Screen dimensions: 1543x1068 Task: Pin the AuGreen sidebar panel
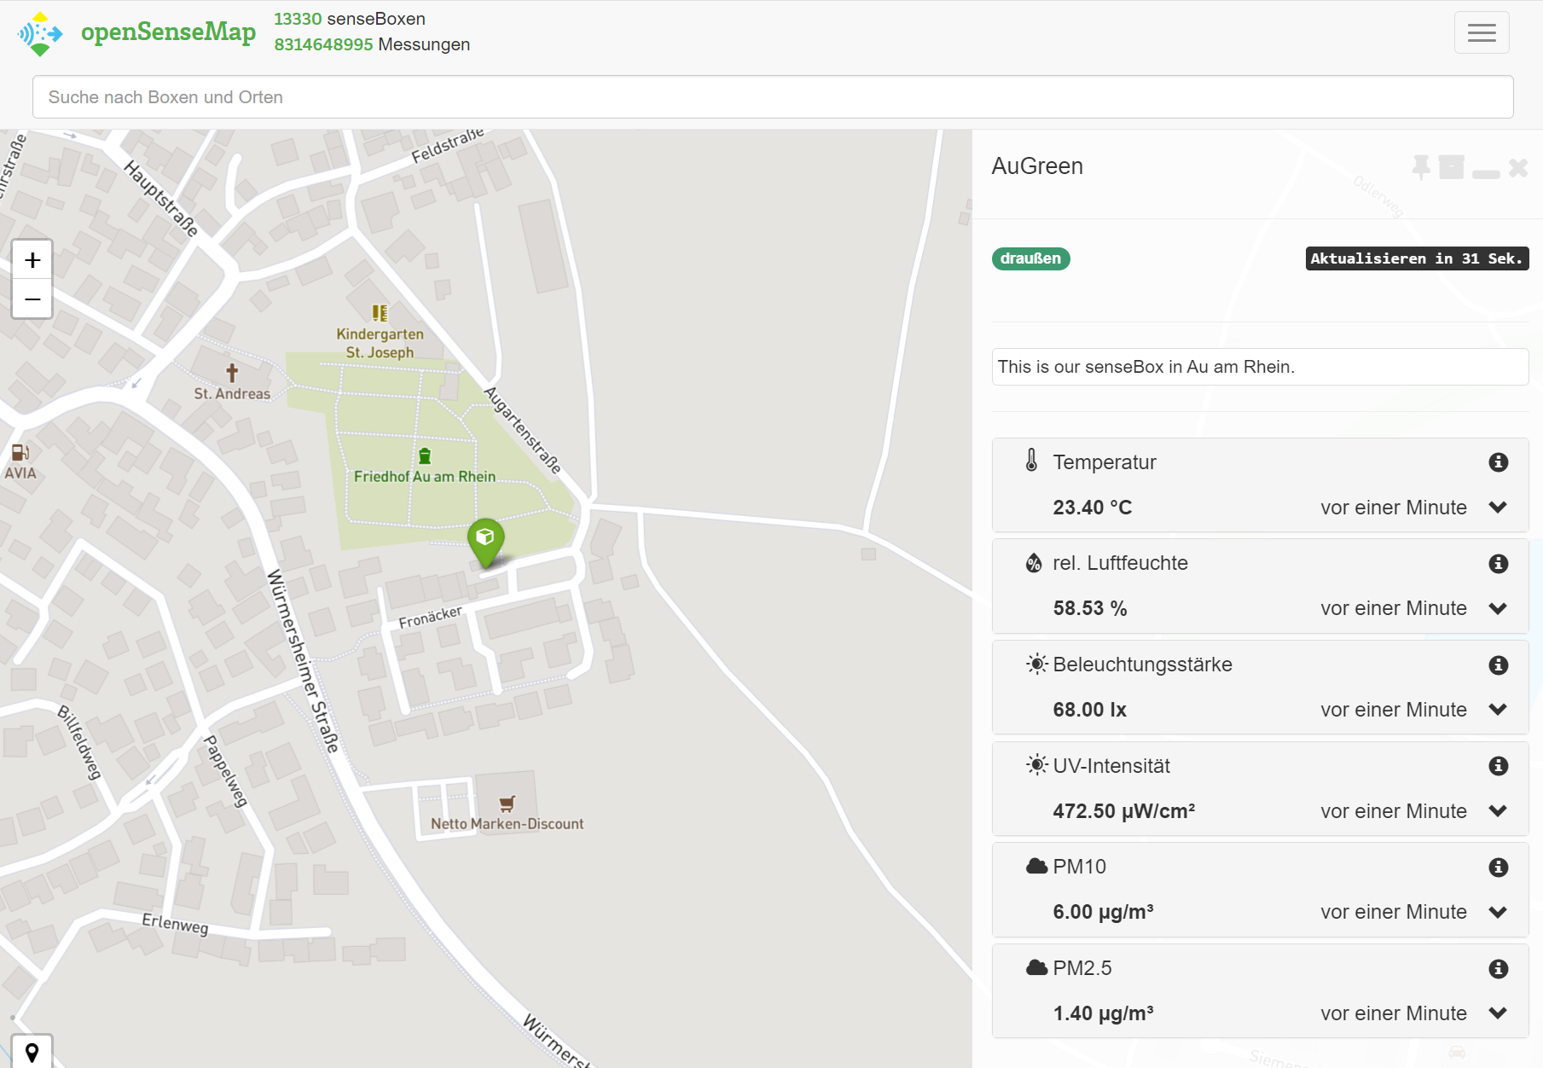[x=1421, y=167]
